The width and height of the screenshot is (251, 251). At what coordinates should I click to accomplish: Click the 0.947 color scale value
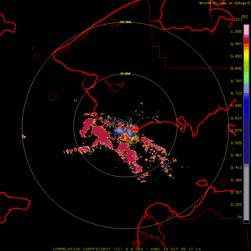[236, 44]
